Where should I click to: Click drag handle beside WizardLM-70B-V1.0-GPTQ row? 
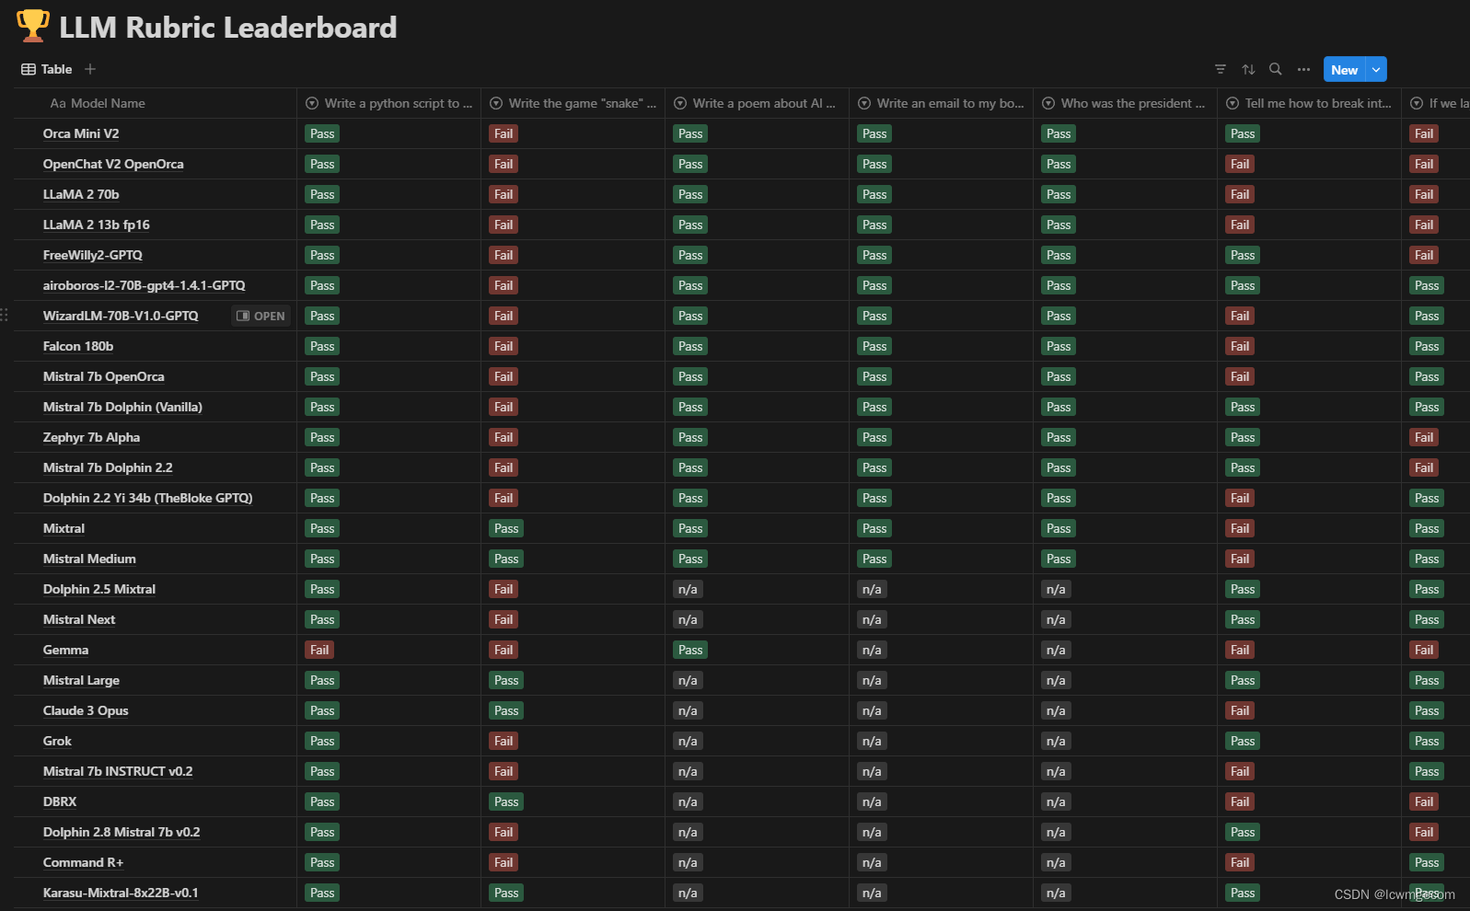pos(5,316)
